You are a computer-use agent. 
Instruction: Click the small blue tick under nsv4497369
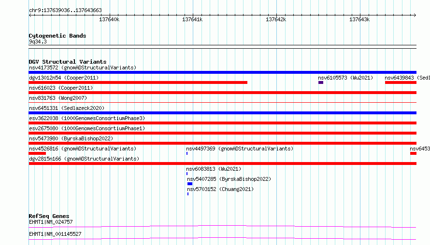187,153
